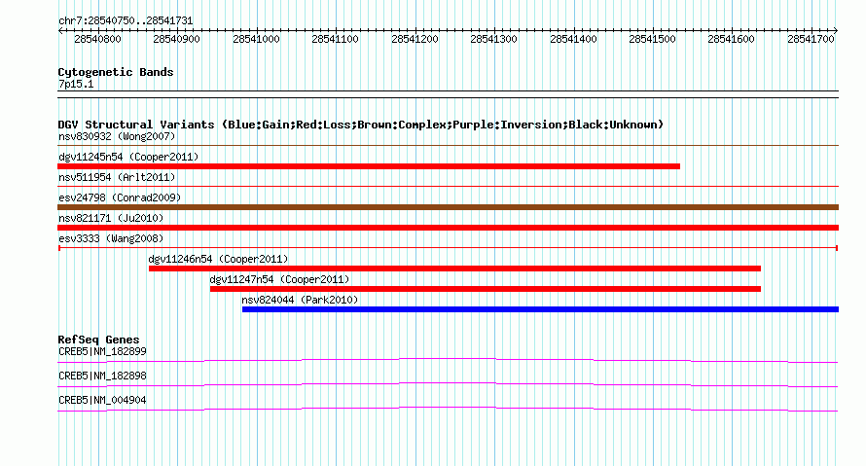Open variant dgv11246n54 (Cooper2011) label
The image size is (866, 466).
[x=218, y=259]
